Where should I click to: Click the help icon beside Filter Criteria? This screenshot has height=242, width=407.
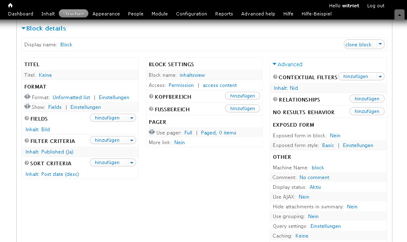pos(27,141)
